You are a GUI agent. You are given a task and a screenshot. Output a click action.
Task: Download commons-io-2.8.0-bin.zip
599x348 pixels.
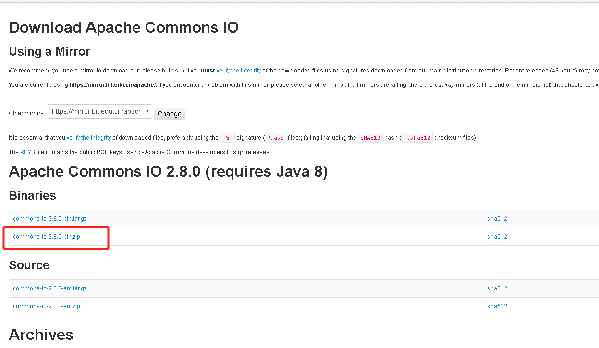(x=47, y=237)
